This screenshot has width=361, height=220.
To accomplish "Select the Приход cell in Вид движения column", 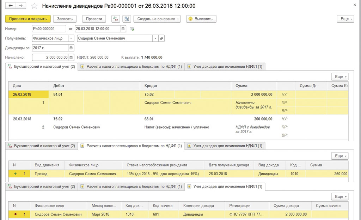I will [47, 174].
